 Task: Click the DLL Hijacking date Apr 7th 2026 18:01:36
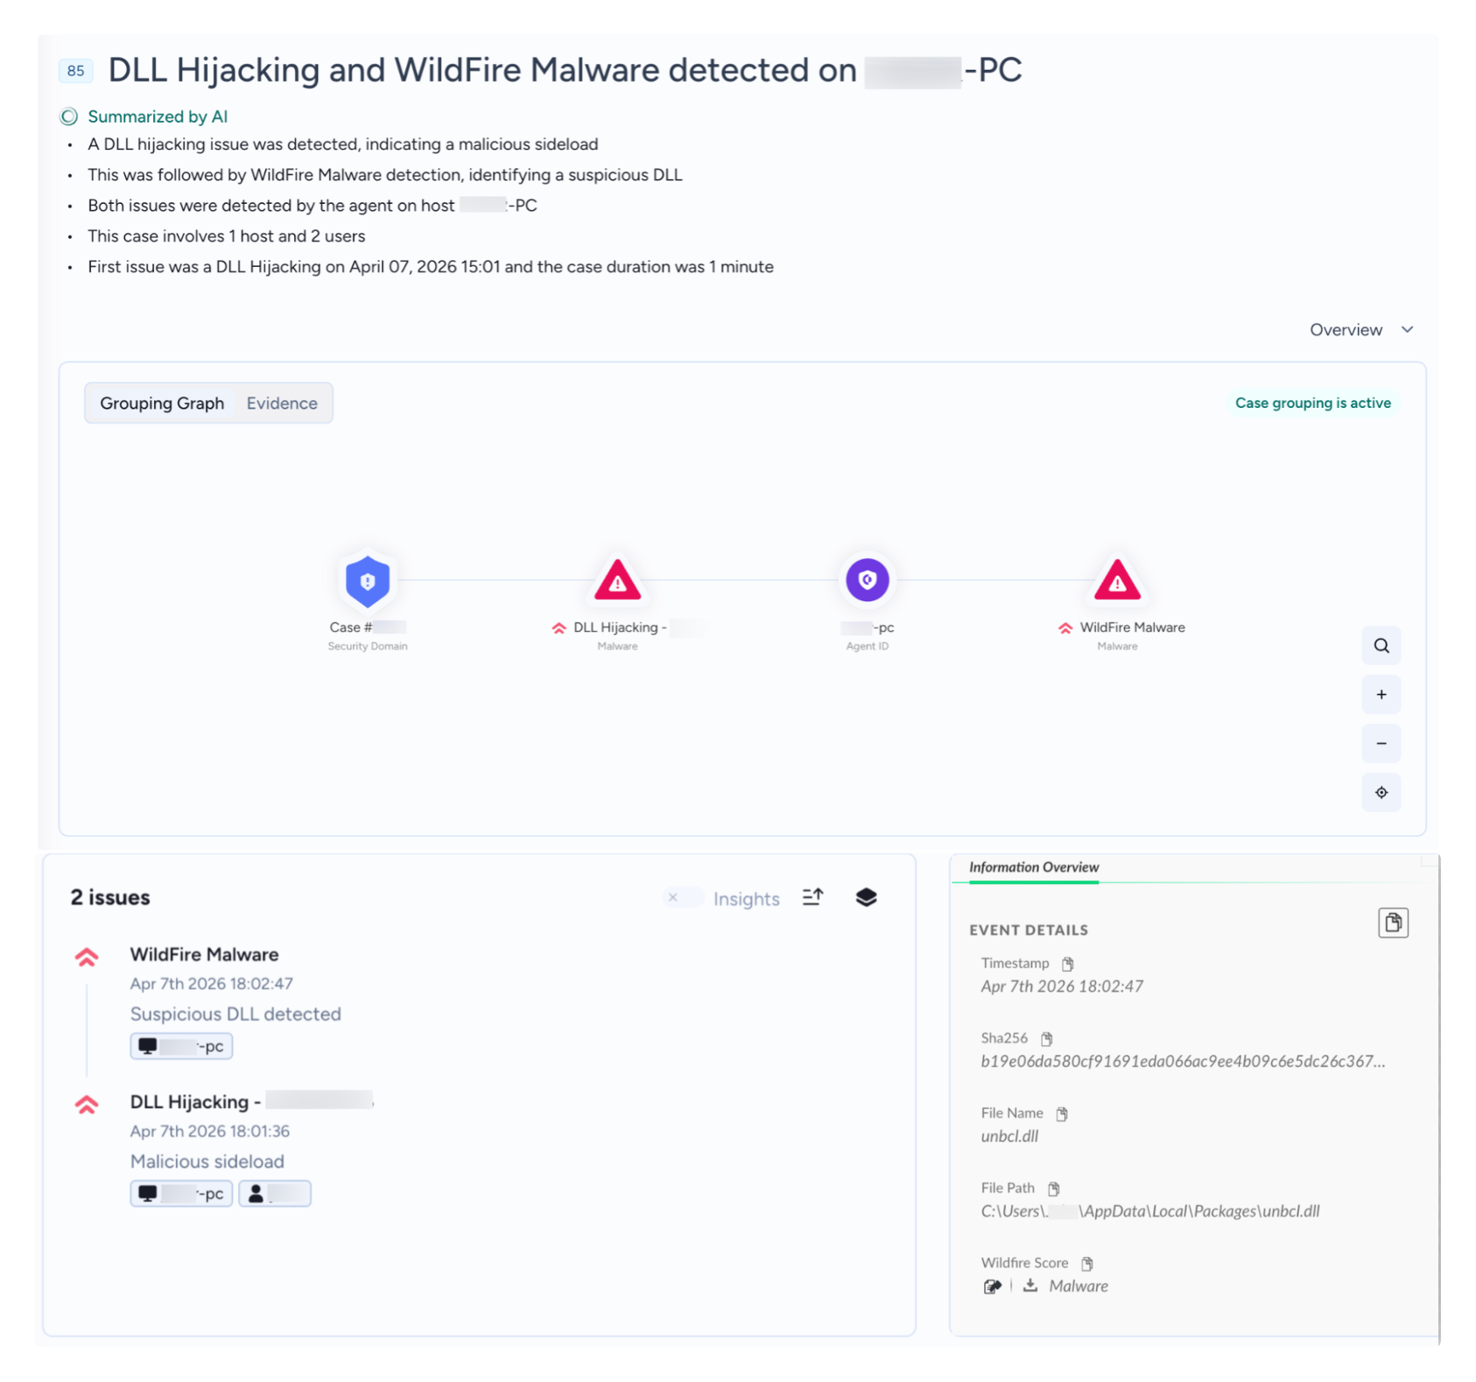(210, 1132)
